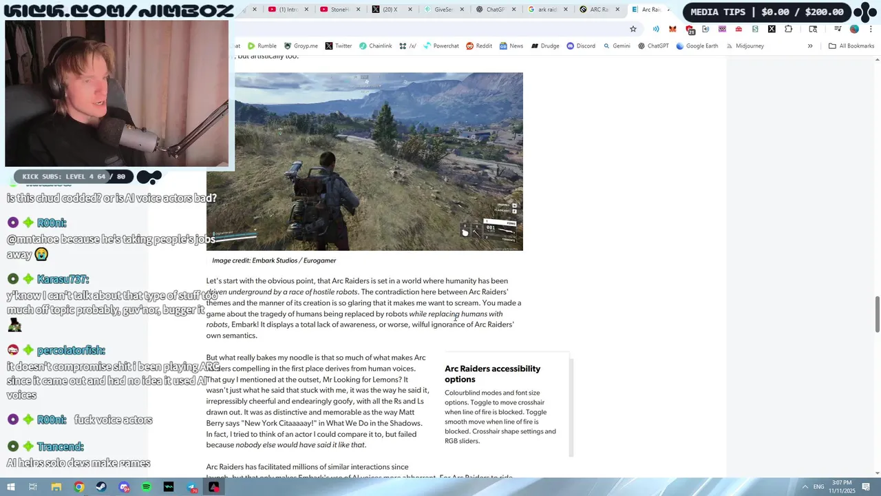Follow 'driven underground by a race of hostile robots' link

click(x=282, y=292)
